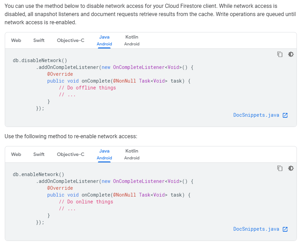
Task: Switch second snippet to Web tab
Action: 16,155
